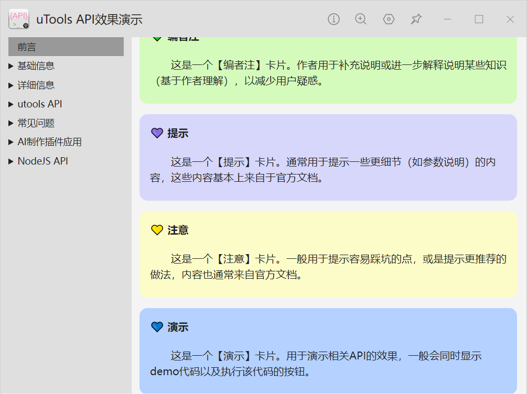527x394 pixels.
Task: Expand the NodeJS API section arrow
Action: 11,161
